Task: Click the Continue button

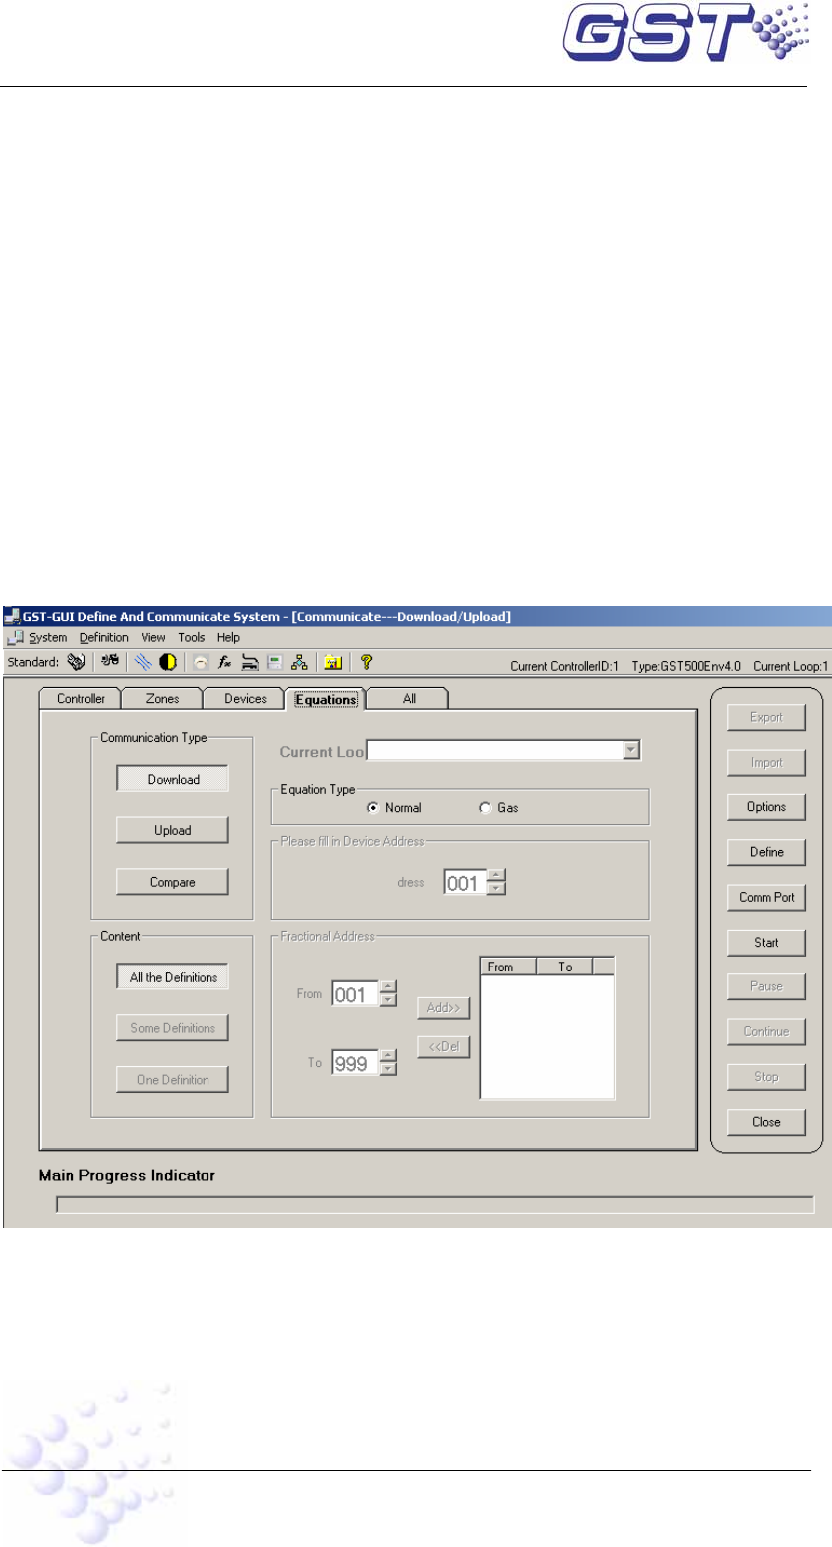Action: [766, 1031]
